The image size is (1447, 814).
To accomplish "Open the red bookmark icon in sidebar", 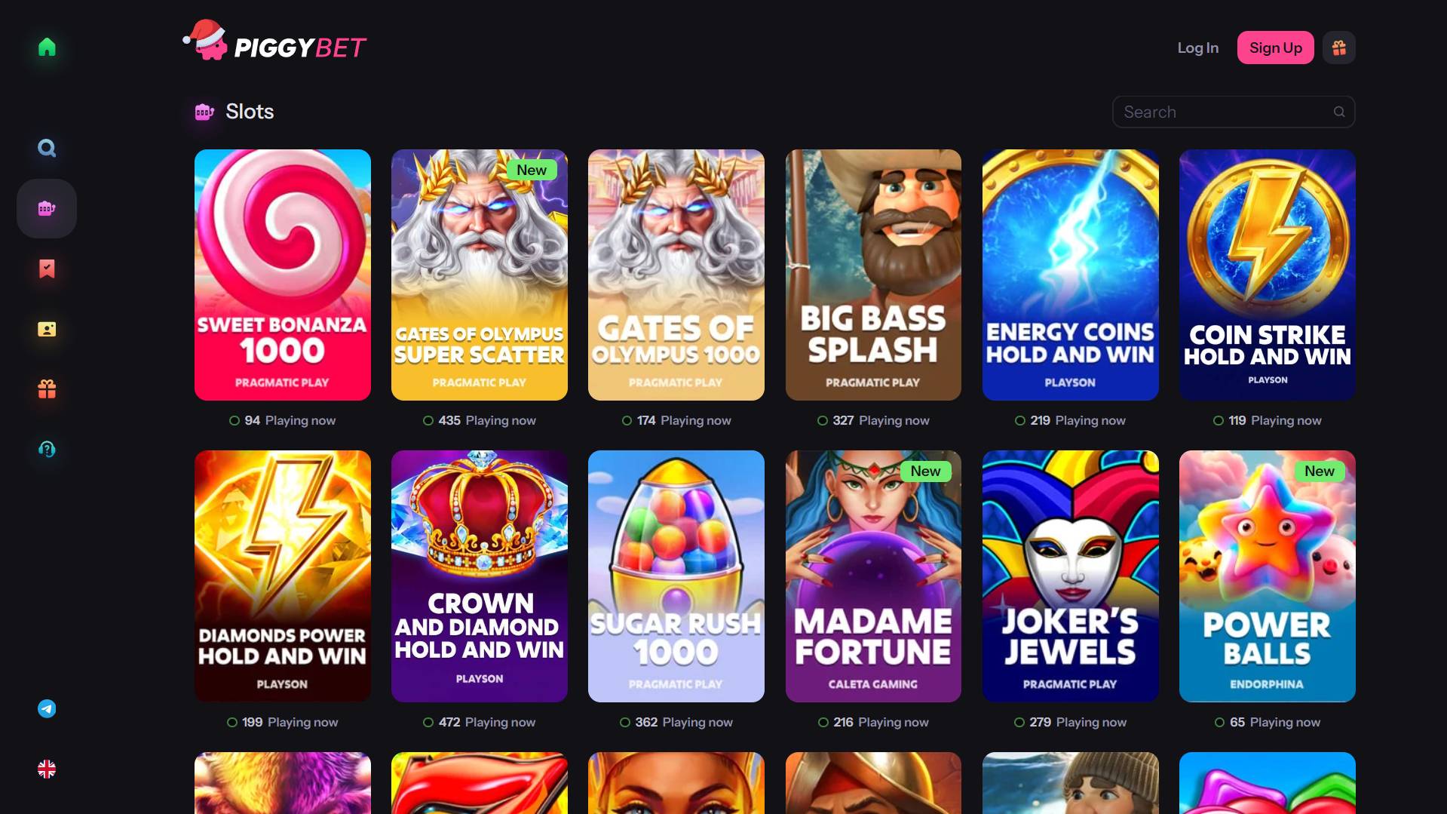I will (x=47, y=269).
